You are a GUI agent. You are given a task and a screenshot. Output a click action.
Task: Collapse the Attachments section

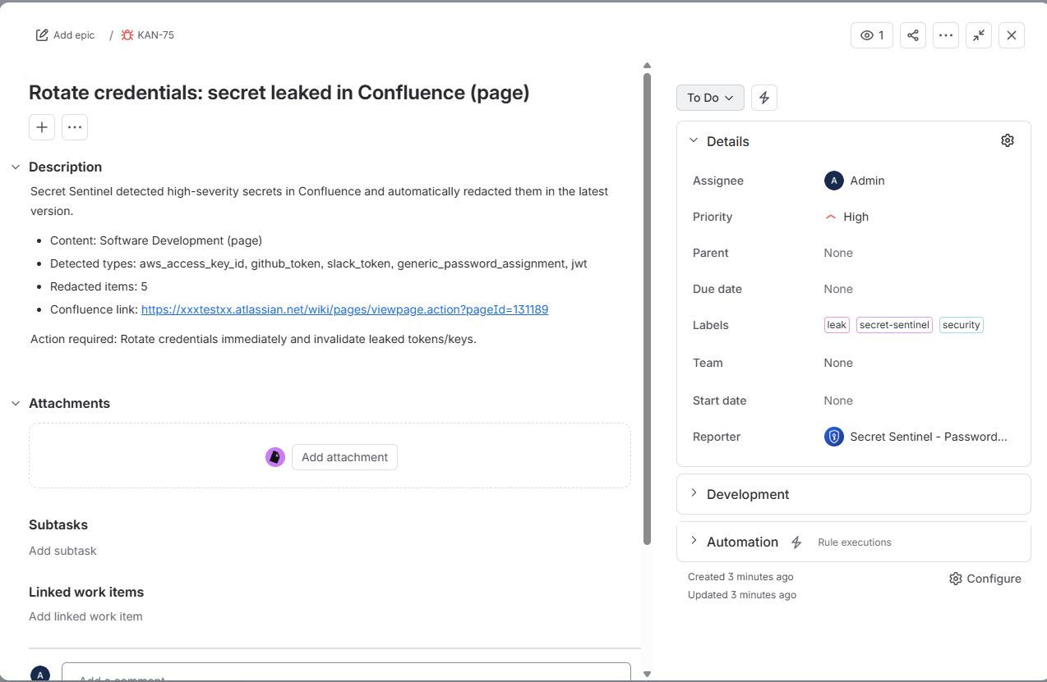pyautogui.click(x=16, y=403)
